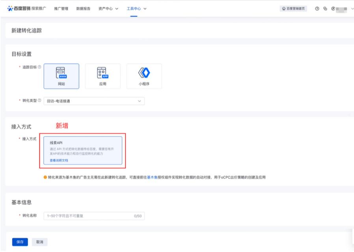Click the message chat icon in header

(325, 9)
